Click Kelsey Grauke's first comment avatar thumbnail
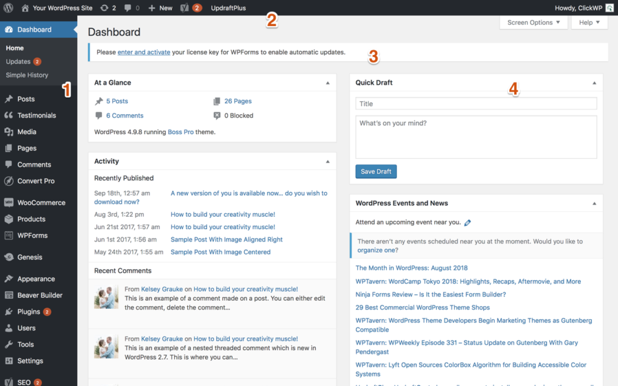 click(x=106, y=297)
